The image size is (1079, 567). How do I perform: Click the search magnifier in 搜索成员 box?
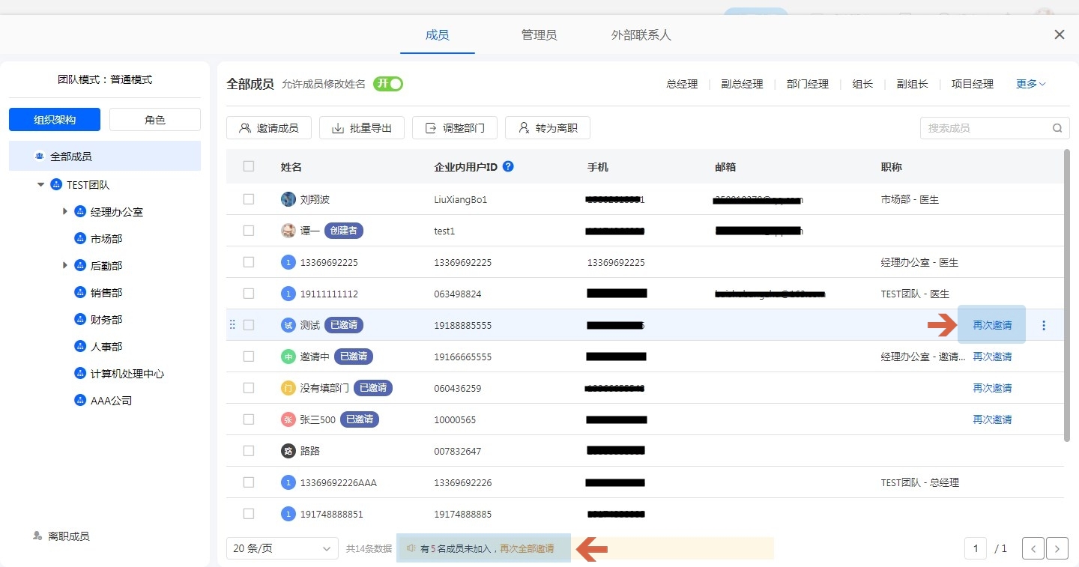coord(1057,128)
